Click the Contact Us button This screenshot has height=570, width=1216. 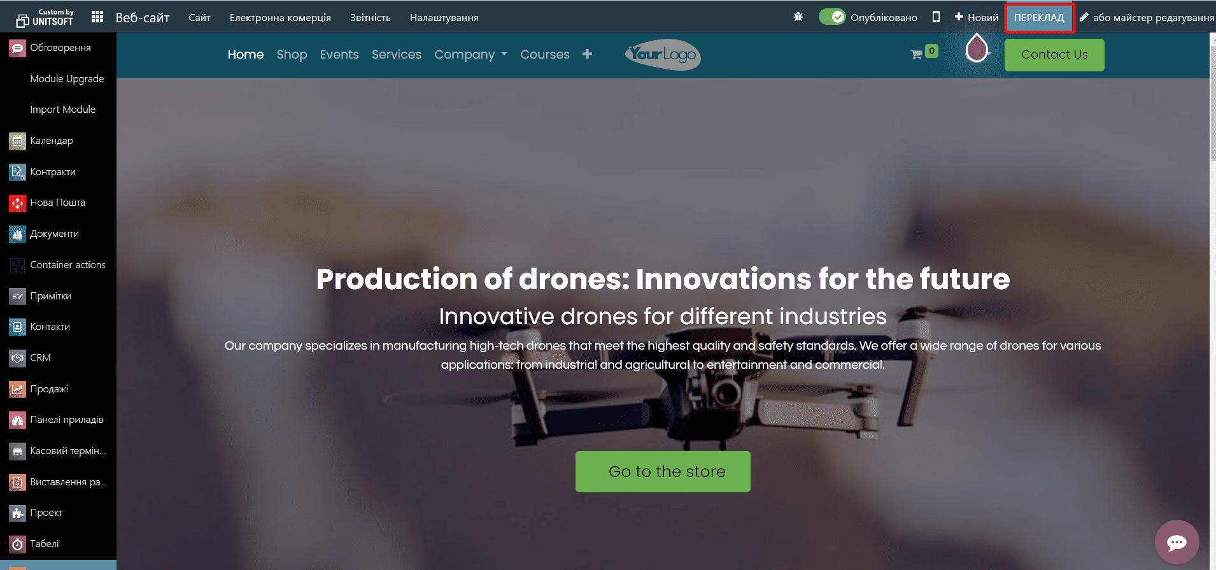coord(1054,55)
